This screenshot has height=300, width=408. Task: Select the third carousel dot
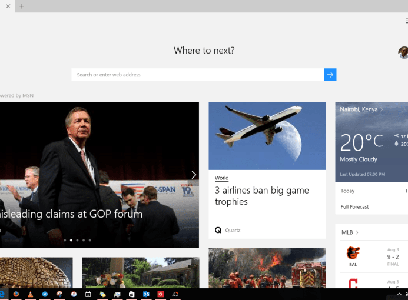77,240
